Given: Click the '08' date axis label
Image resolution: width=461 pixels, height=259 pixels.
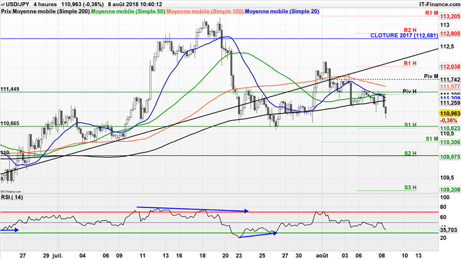Looking at the screenshot, I should 382,256.
